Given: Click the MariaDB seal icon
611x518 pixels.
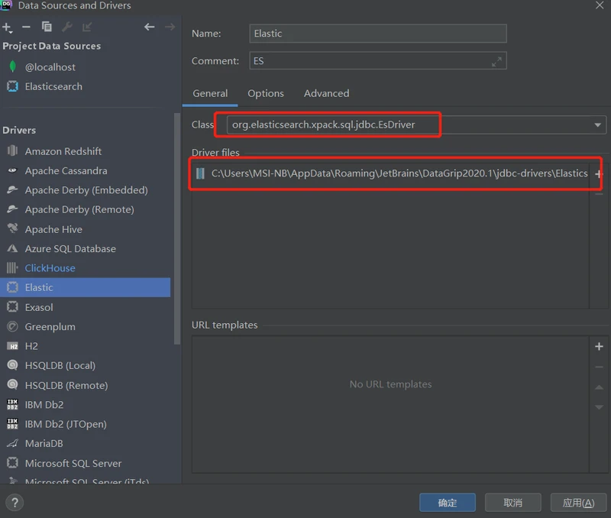Looking at the screenshot, I should (x=12, y=443).
